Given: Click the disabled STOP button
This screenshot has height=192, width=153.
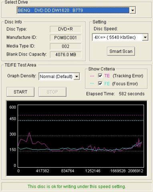Looking at the screenshot, I should (x=52, y=92).
